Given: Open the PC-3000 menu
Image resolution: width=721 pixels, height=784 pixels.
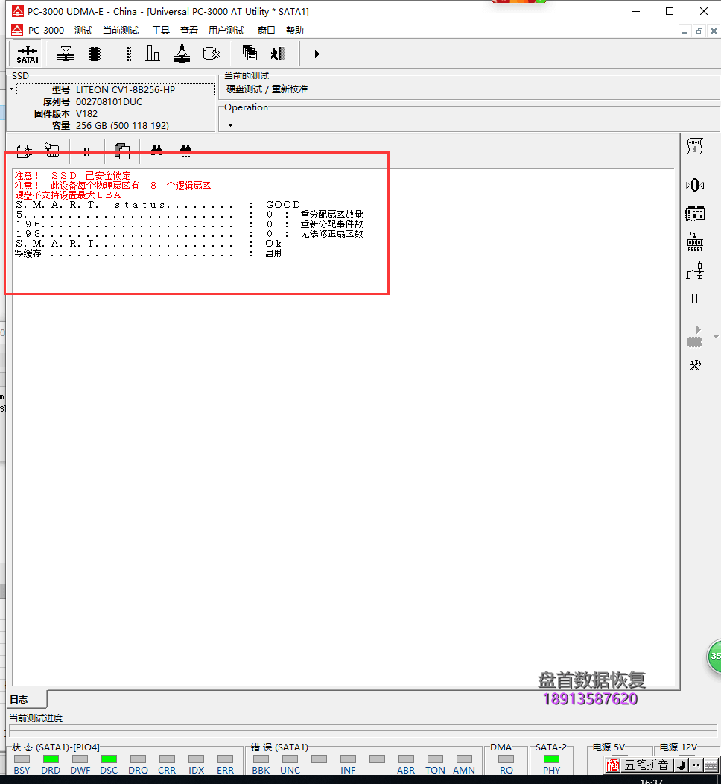Looking at the screenshot, I should coord(46,30).
